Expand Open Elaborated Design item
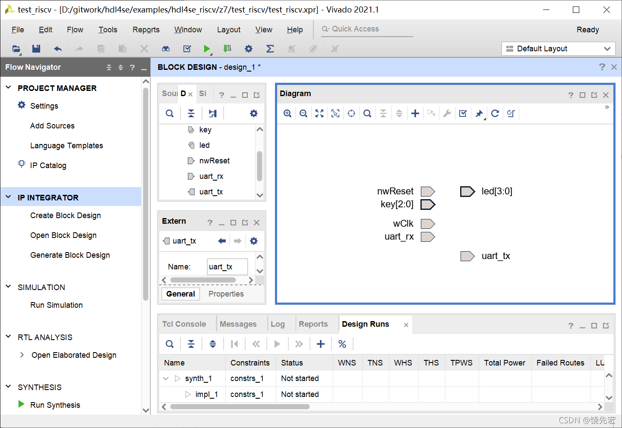 coord(22,355)
